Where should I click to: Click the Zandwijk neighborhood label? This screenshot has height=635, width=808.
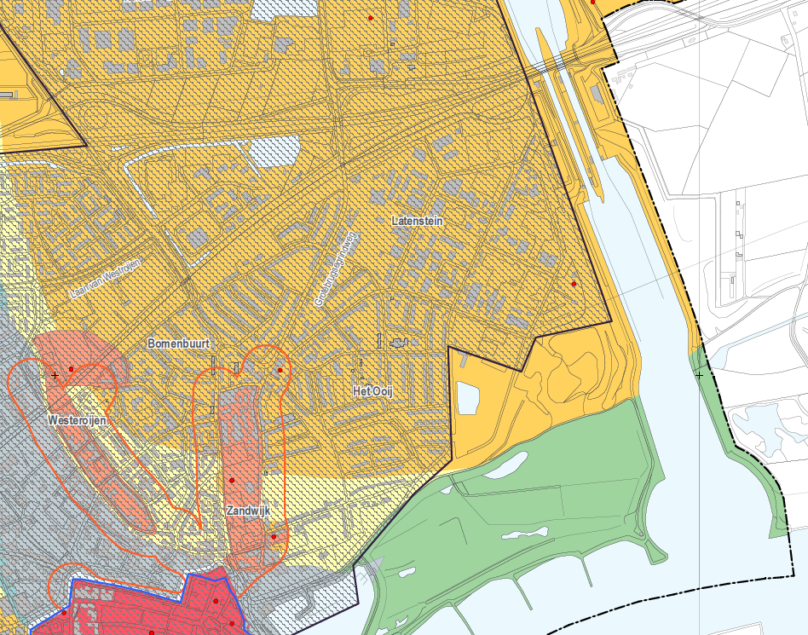tap(248, 510)
